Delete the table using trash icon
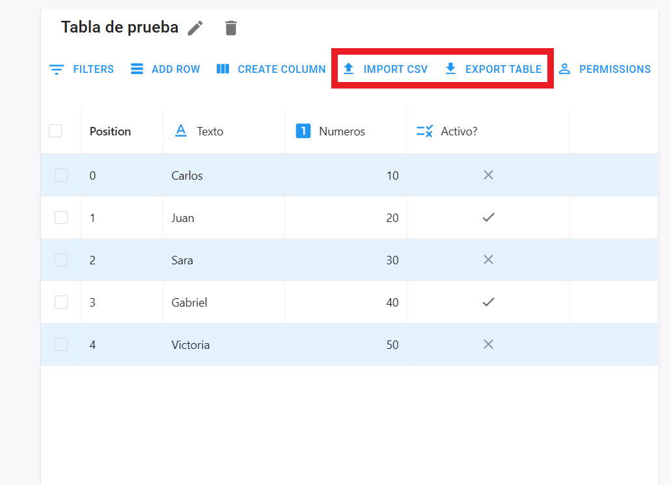The width and height of the screenshot is (671, 485). click(x=230, y=28)
